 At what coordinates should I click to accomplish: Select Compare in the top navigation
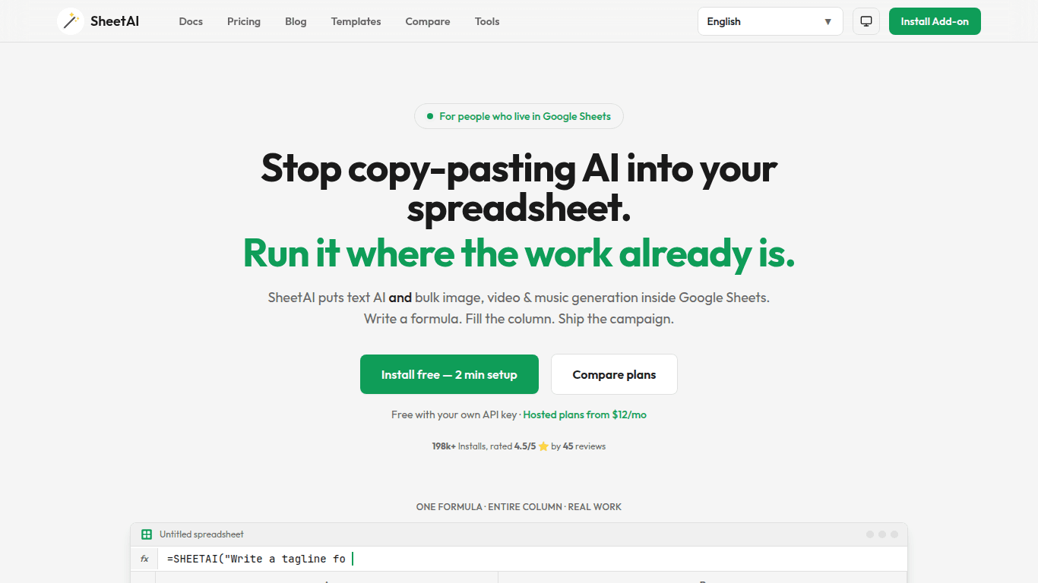tap(428, 21)
